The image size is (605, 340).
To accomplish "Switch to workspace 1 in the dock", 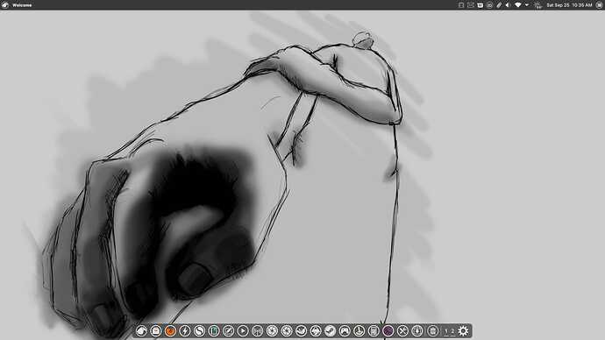I will (446, 331).
